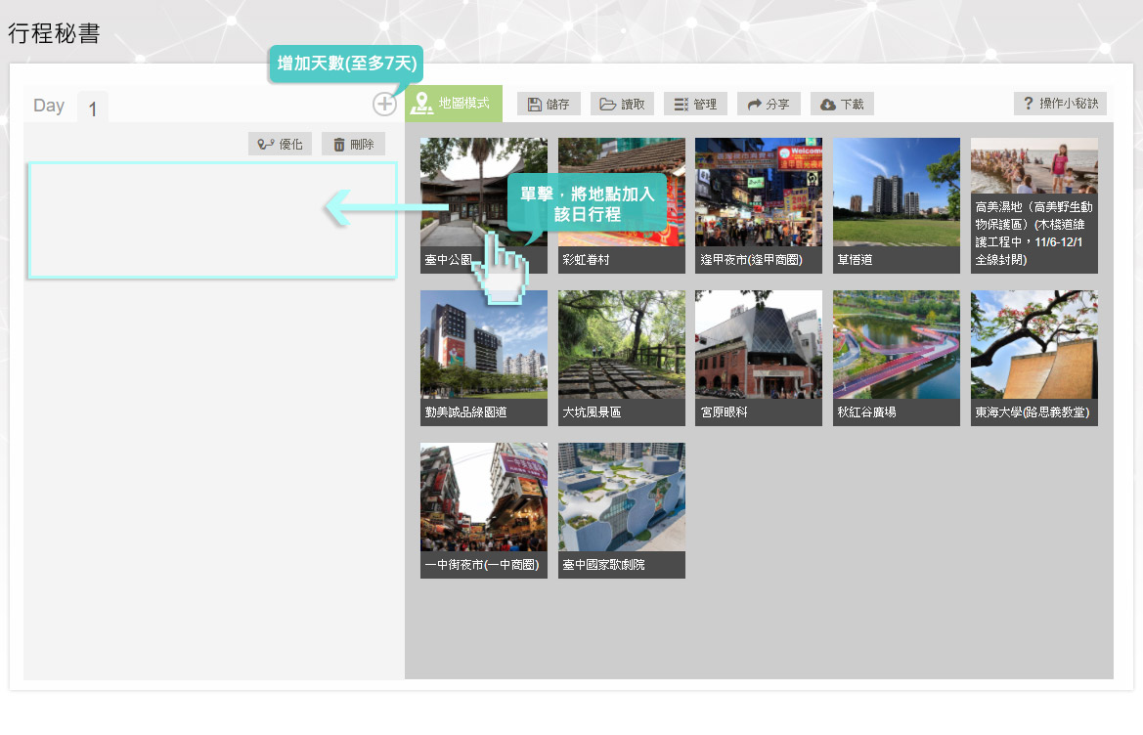
Task: Click the 宮原眼科 attraction card
Action: tap(758, 358)
